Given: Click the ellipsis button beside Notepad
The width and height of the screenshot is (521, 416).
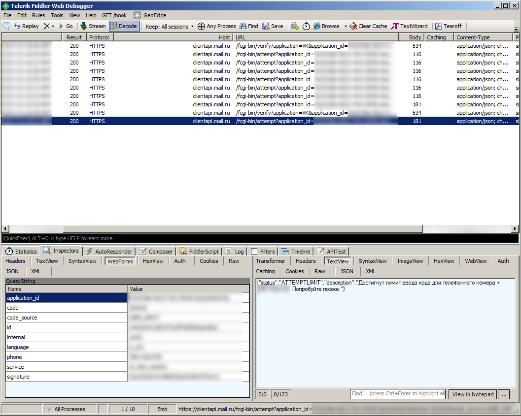Looking at the screenshot, I should click(504, 394).
